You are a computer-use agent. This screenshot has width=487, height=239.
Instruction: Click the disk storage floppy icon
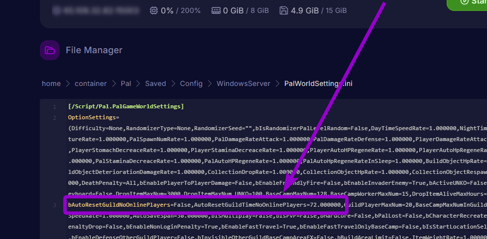point(284,10)
